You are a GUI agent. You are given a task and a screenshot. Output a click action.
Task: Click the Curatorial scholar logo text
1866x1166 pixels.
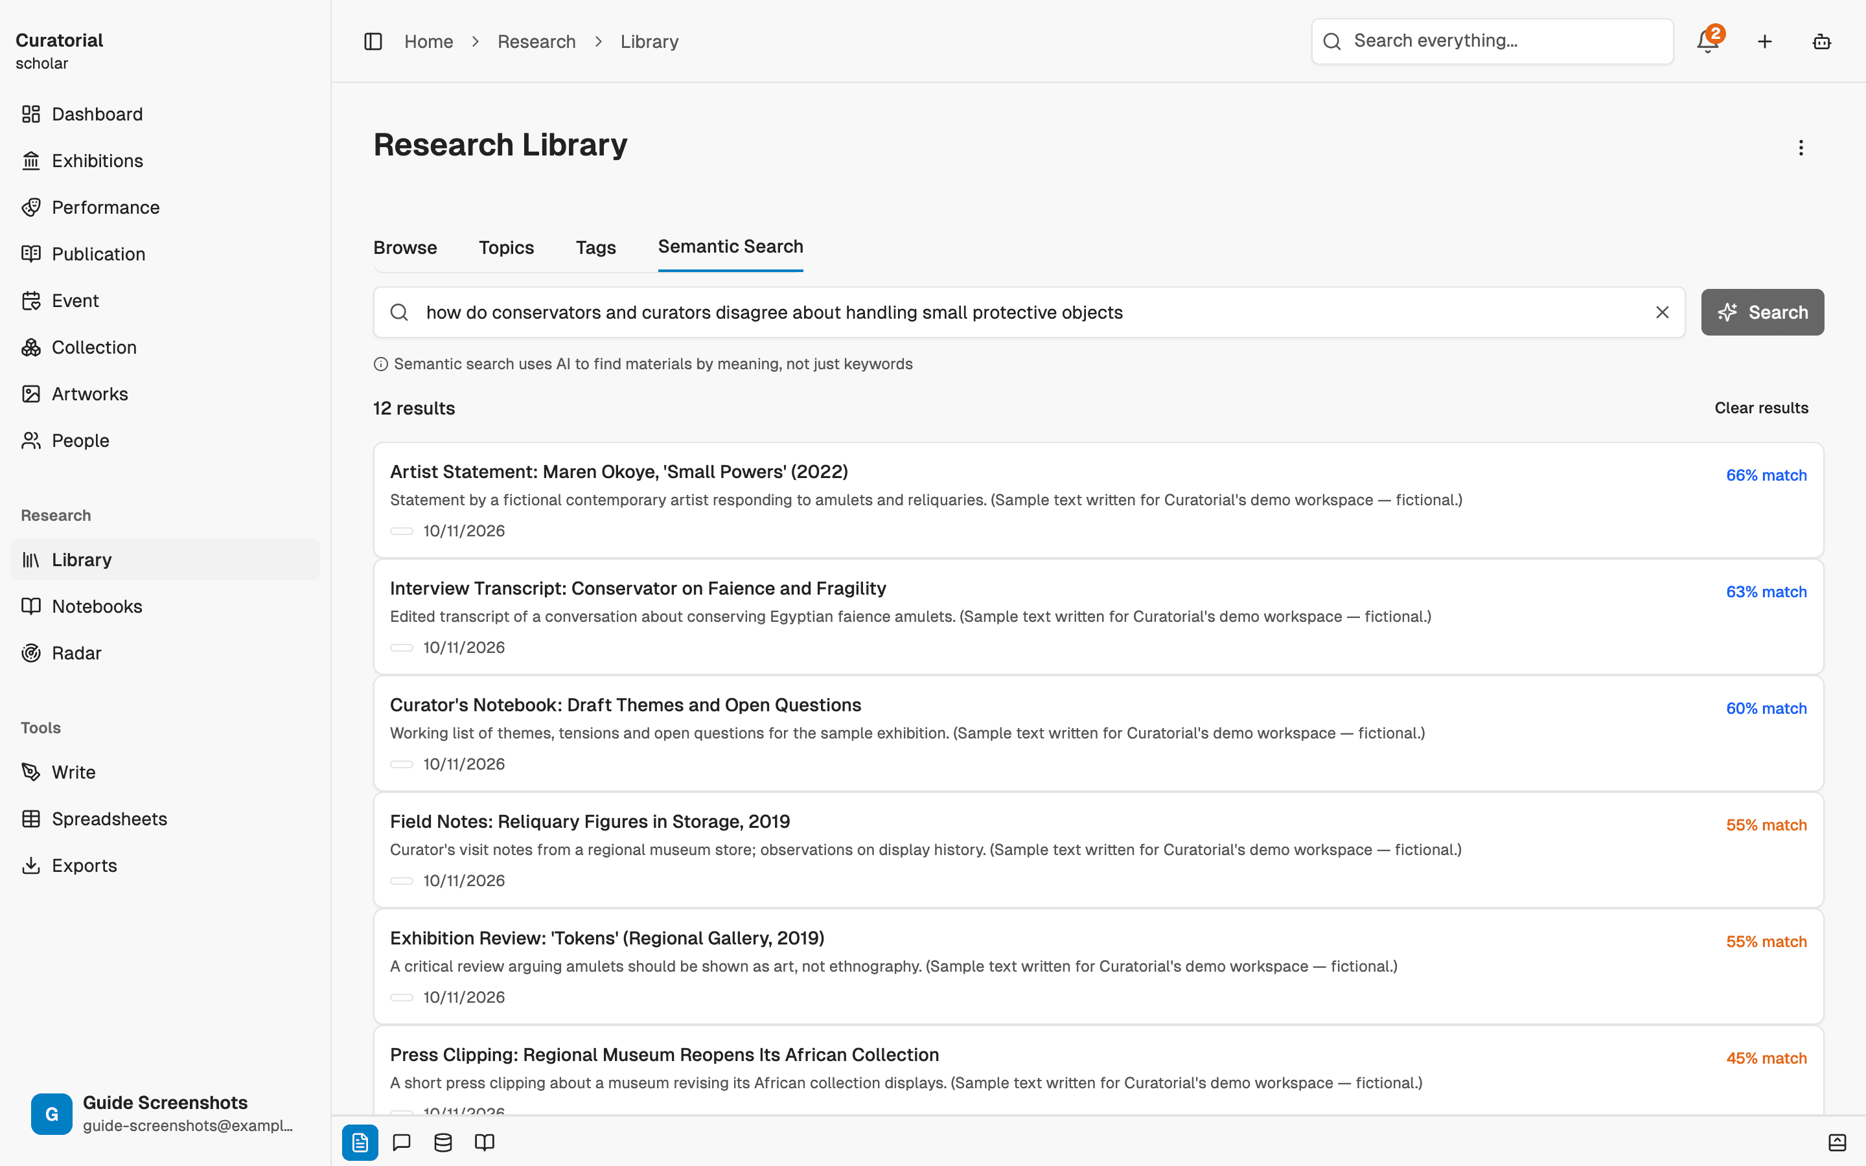[60, 51]
